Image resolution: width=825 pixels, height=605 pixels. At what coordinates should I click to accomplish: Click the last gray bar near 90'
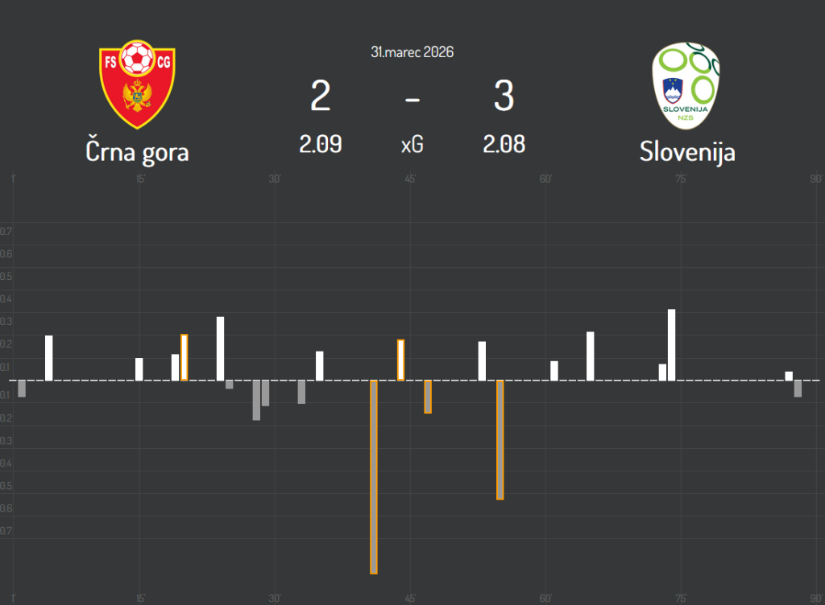[x=798, y=389]
